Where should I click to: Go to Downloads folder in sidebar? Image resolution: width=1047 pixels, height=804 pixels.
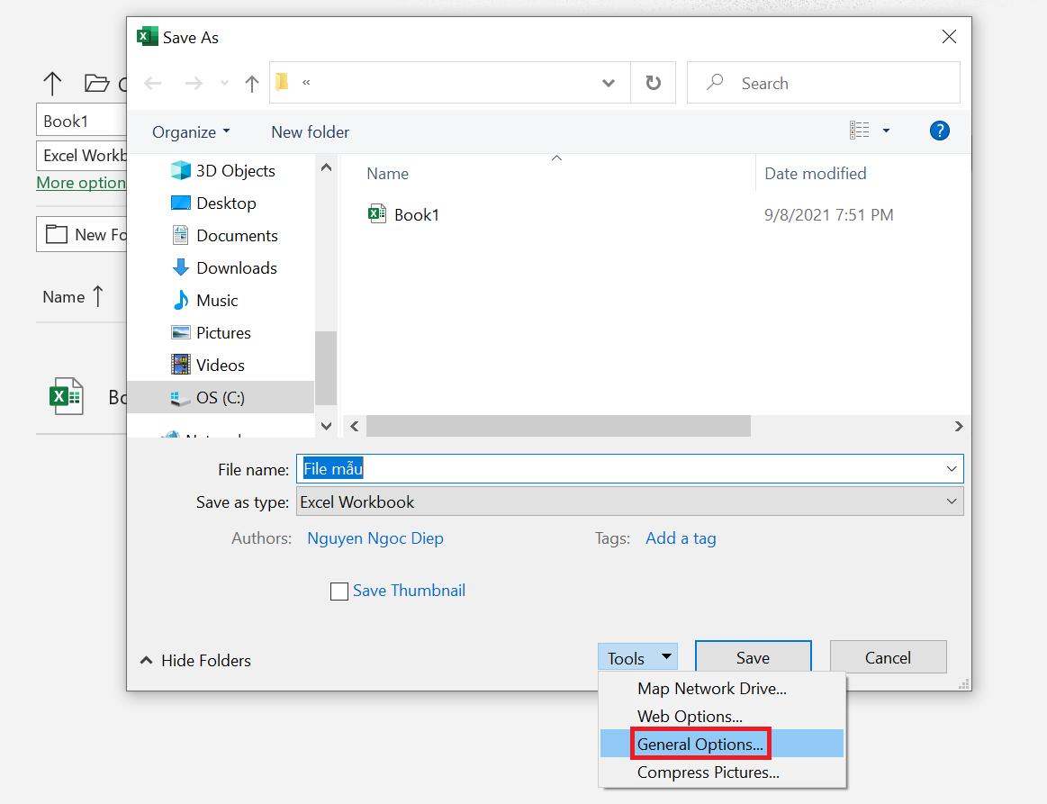tap(236, 267)
